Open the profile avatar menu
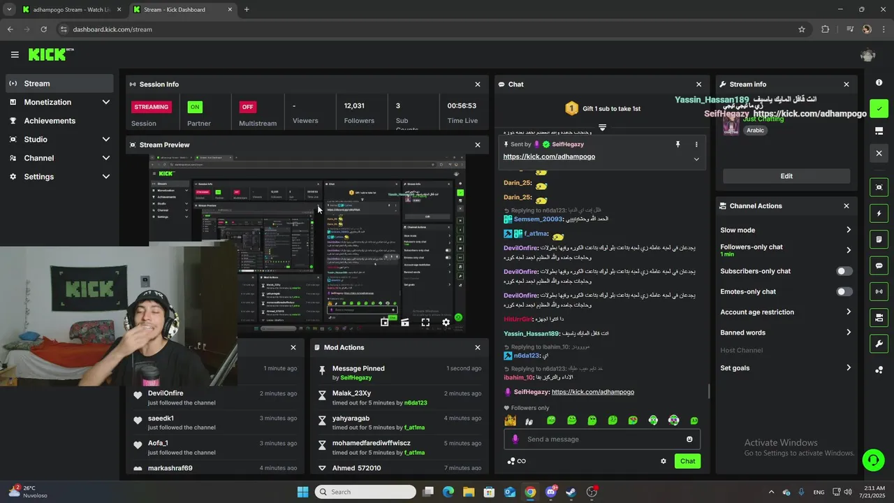 coord(868,54)
